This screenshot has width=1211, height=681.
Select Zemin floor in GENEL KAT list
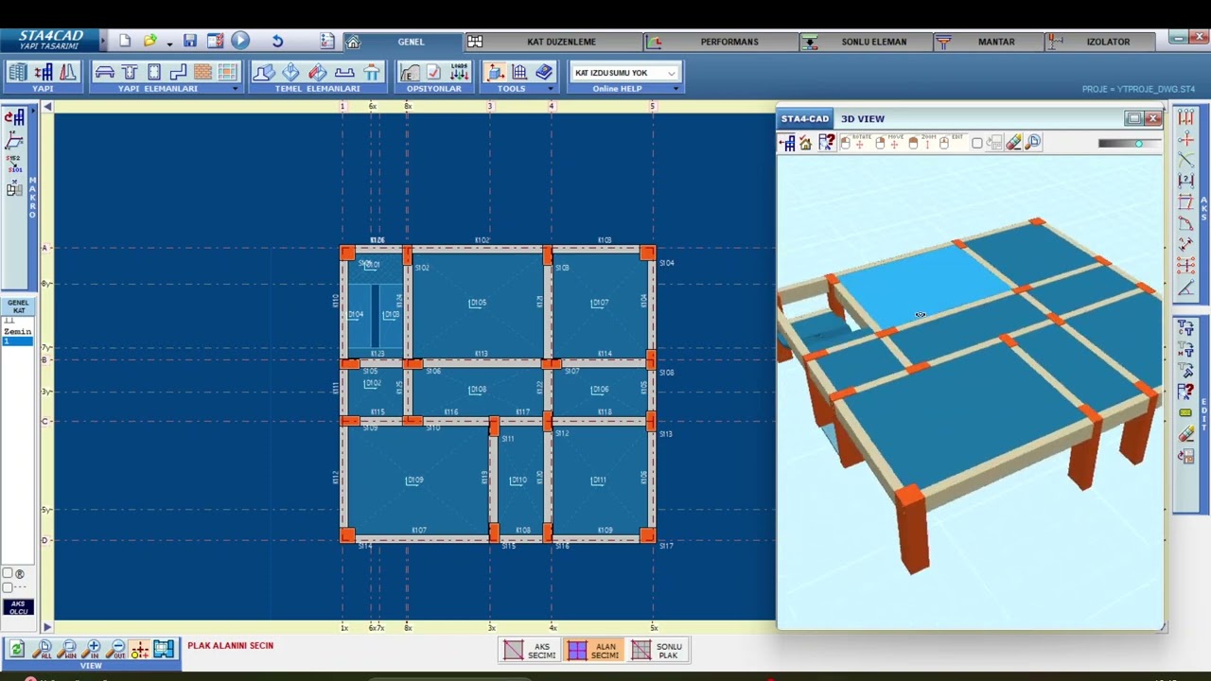17,332
